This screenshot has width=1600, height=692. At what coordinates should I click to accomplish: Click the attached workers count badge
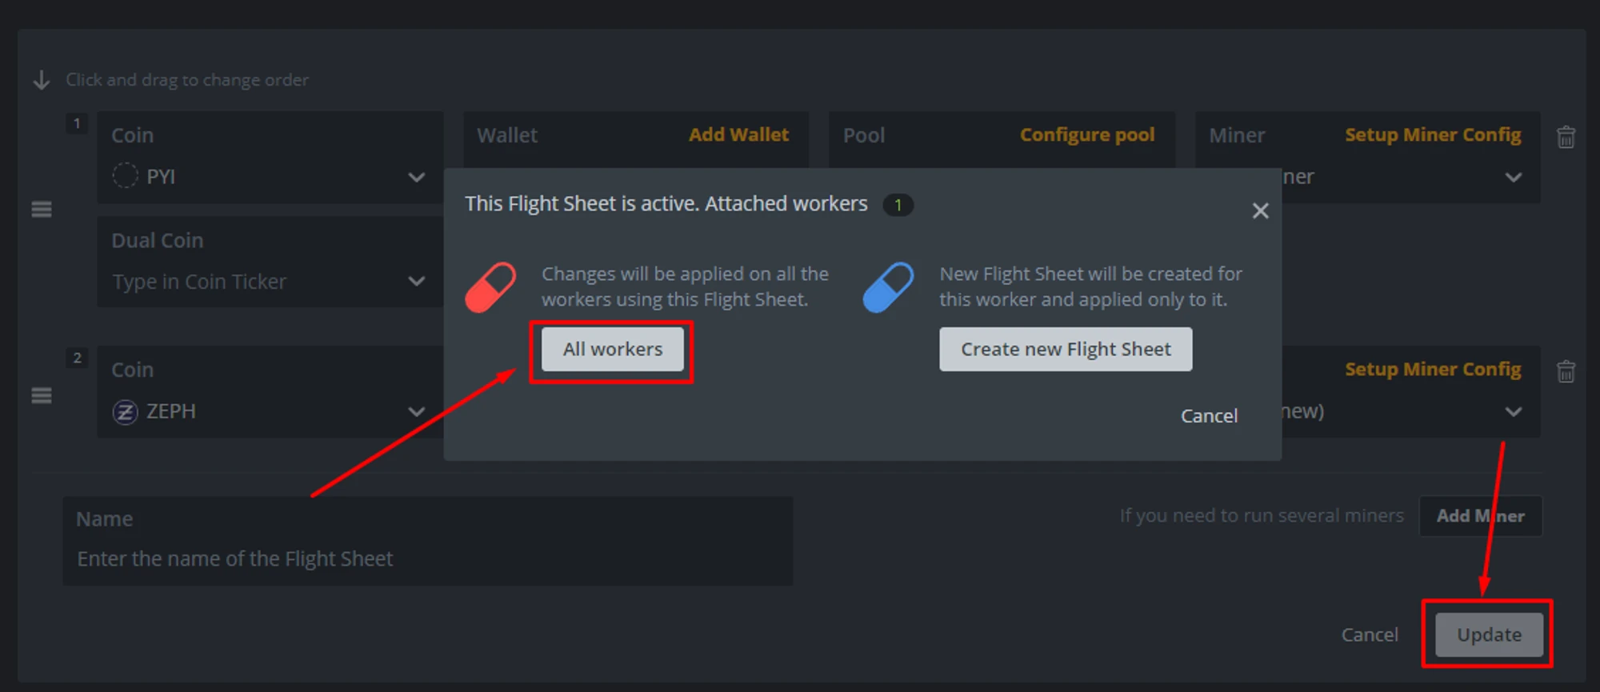[898, 205]
